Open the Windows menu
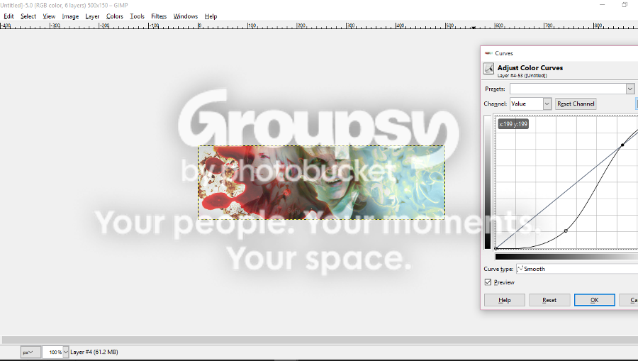The width and height of the screenshot is (638, 361). coord(185,16)
